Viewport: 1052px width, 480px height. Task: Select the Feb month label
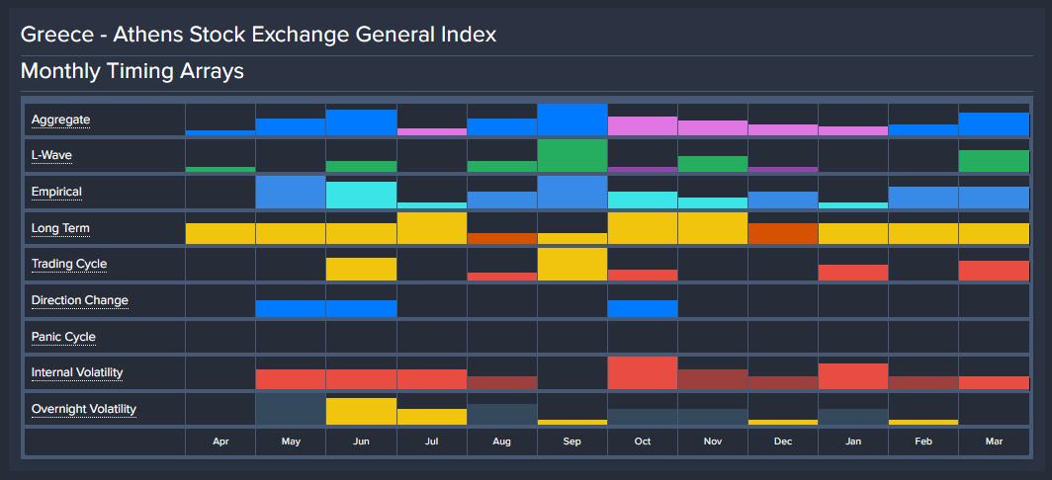(x=923, y=441)
